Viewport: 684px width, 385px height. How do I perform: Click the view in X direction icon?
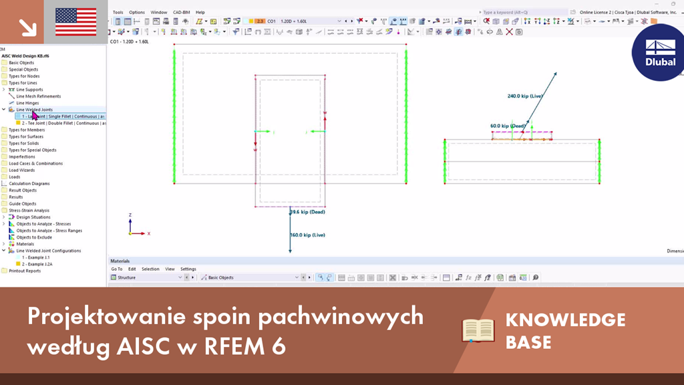point(528,21)
